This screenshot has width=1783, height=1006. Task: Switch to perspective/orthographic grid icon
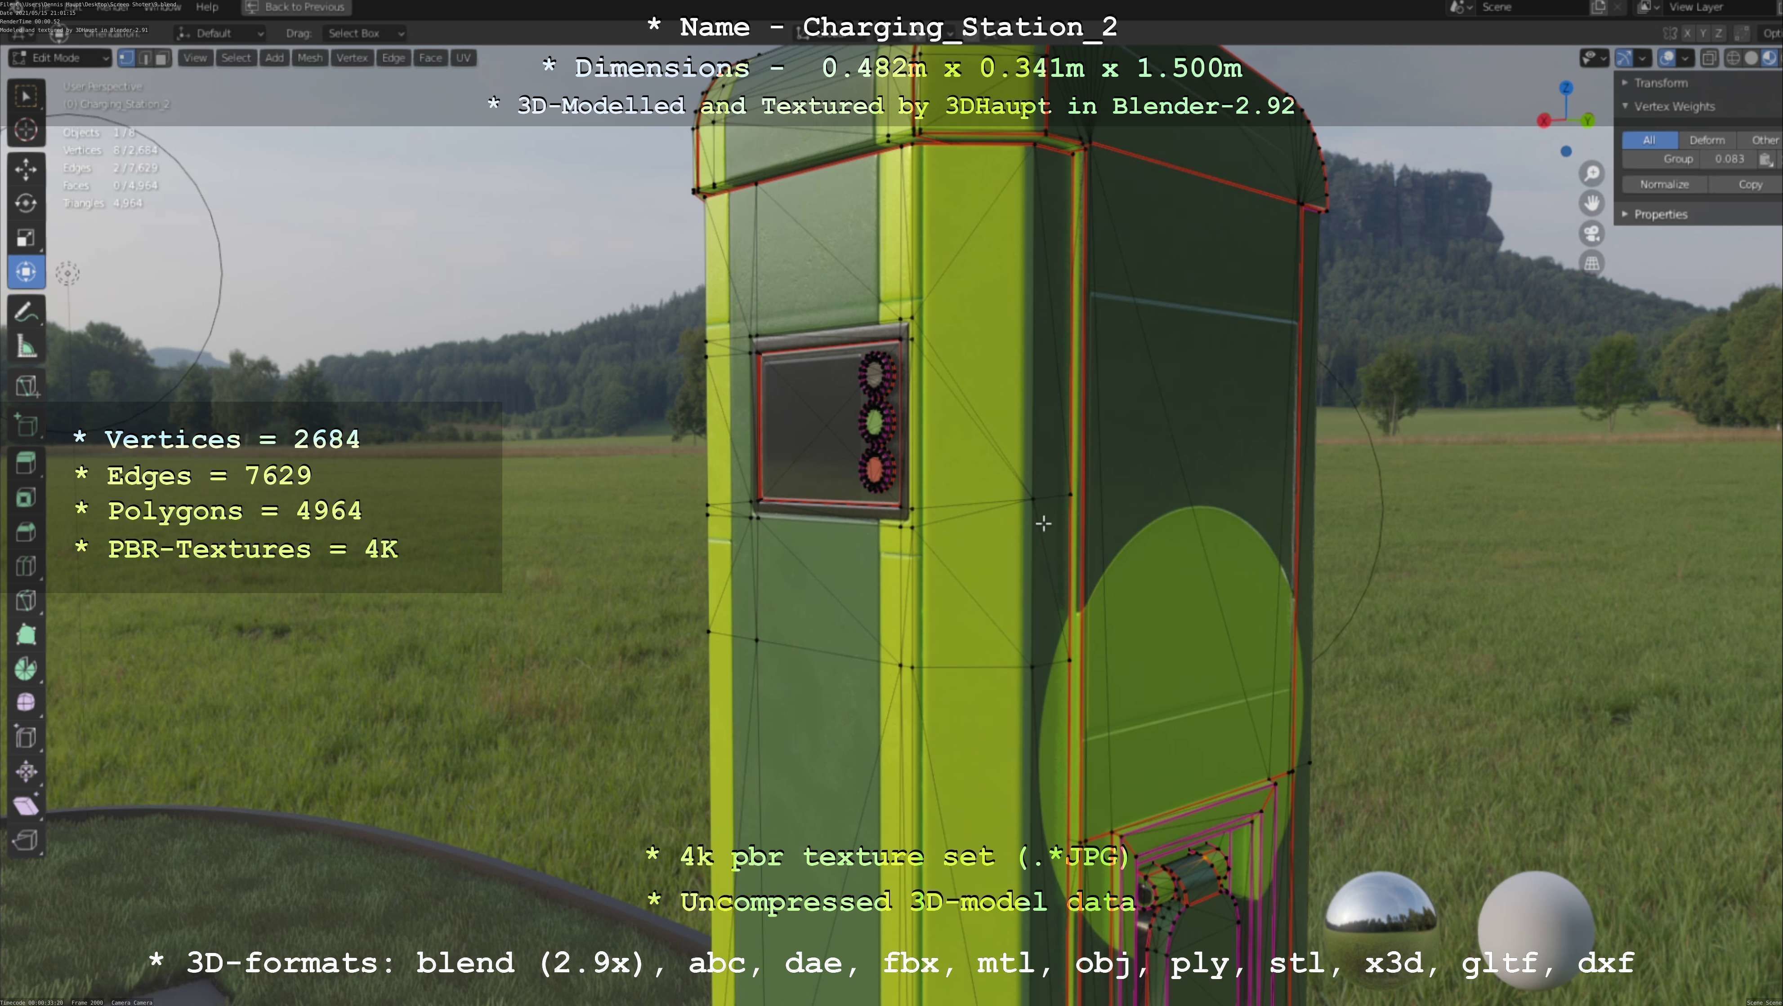1592,263
